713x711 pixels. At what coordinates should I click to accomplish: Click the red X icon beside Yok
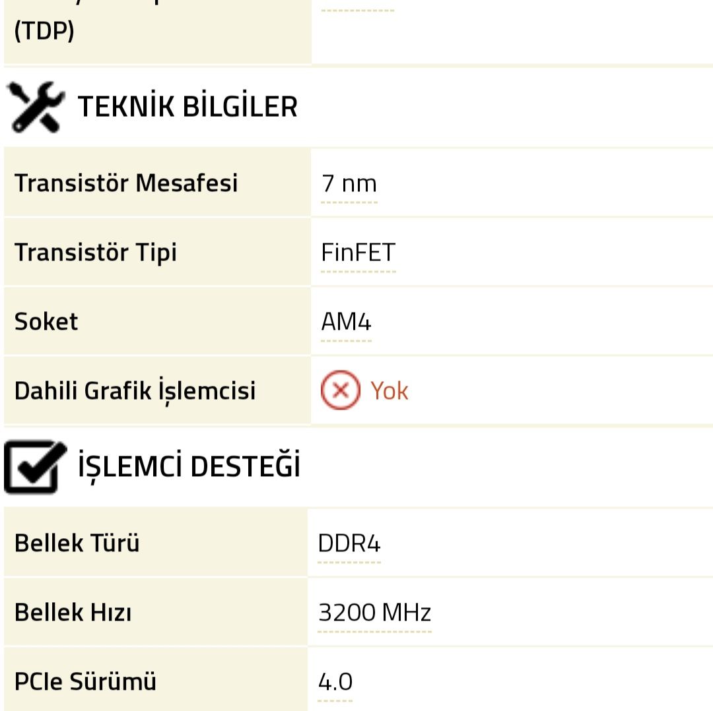340,390
